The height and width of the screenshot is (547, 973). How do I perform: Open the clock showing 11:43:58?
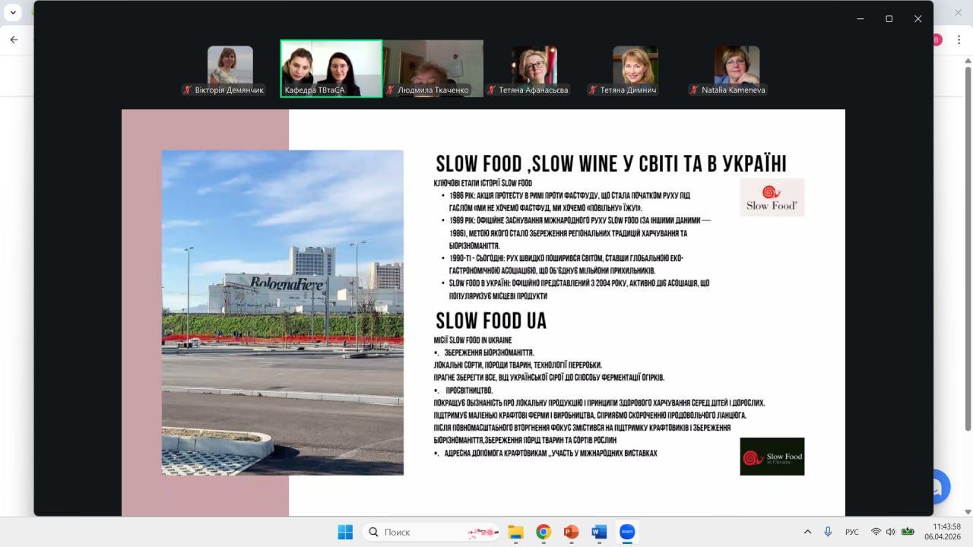[946, 531]
